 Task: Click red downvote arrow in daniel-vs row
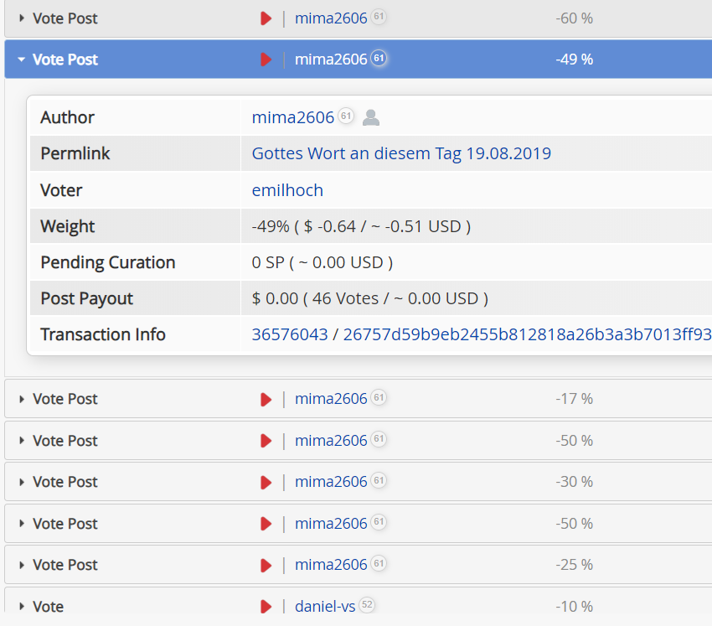click(266, 607)
